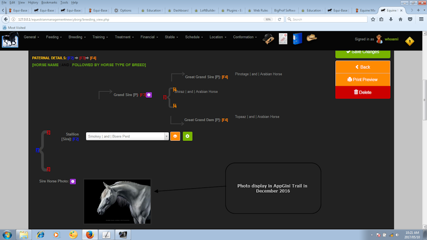Click purple info icon beside Grand Sire
This screenshot has width=427, height=240.
point(149,95)
